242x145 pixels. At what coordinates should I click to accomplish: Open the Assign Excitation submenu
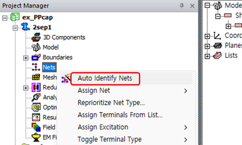[103, 127]
